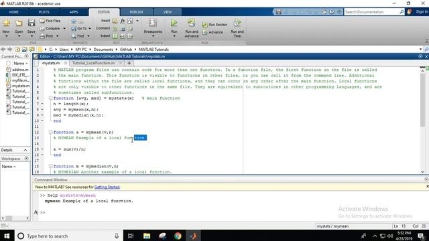429x241 pixels.
Task: Click the taskbar search box
Action: [68, 236]
